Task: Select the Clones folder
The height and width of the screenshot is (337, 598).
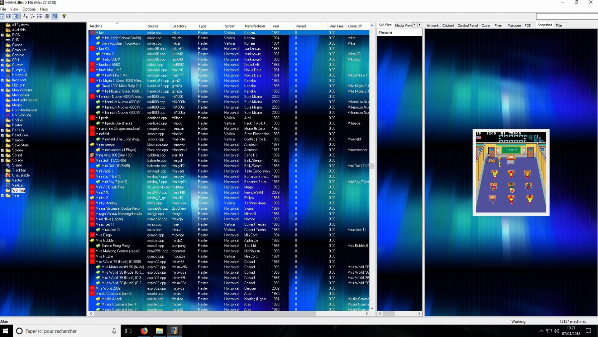Action: point(17,45)
